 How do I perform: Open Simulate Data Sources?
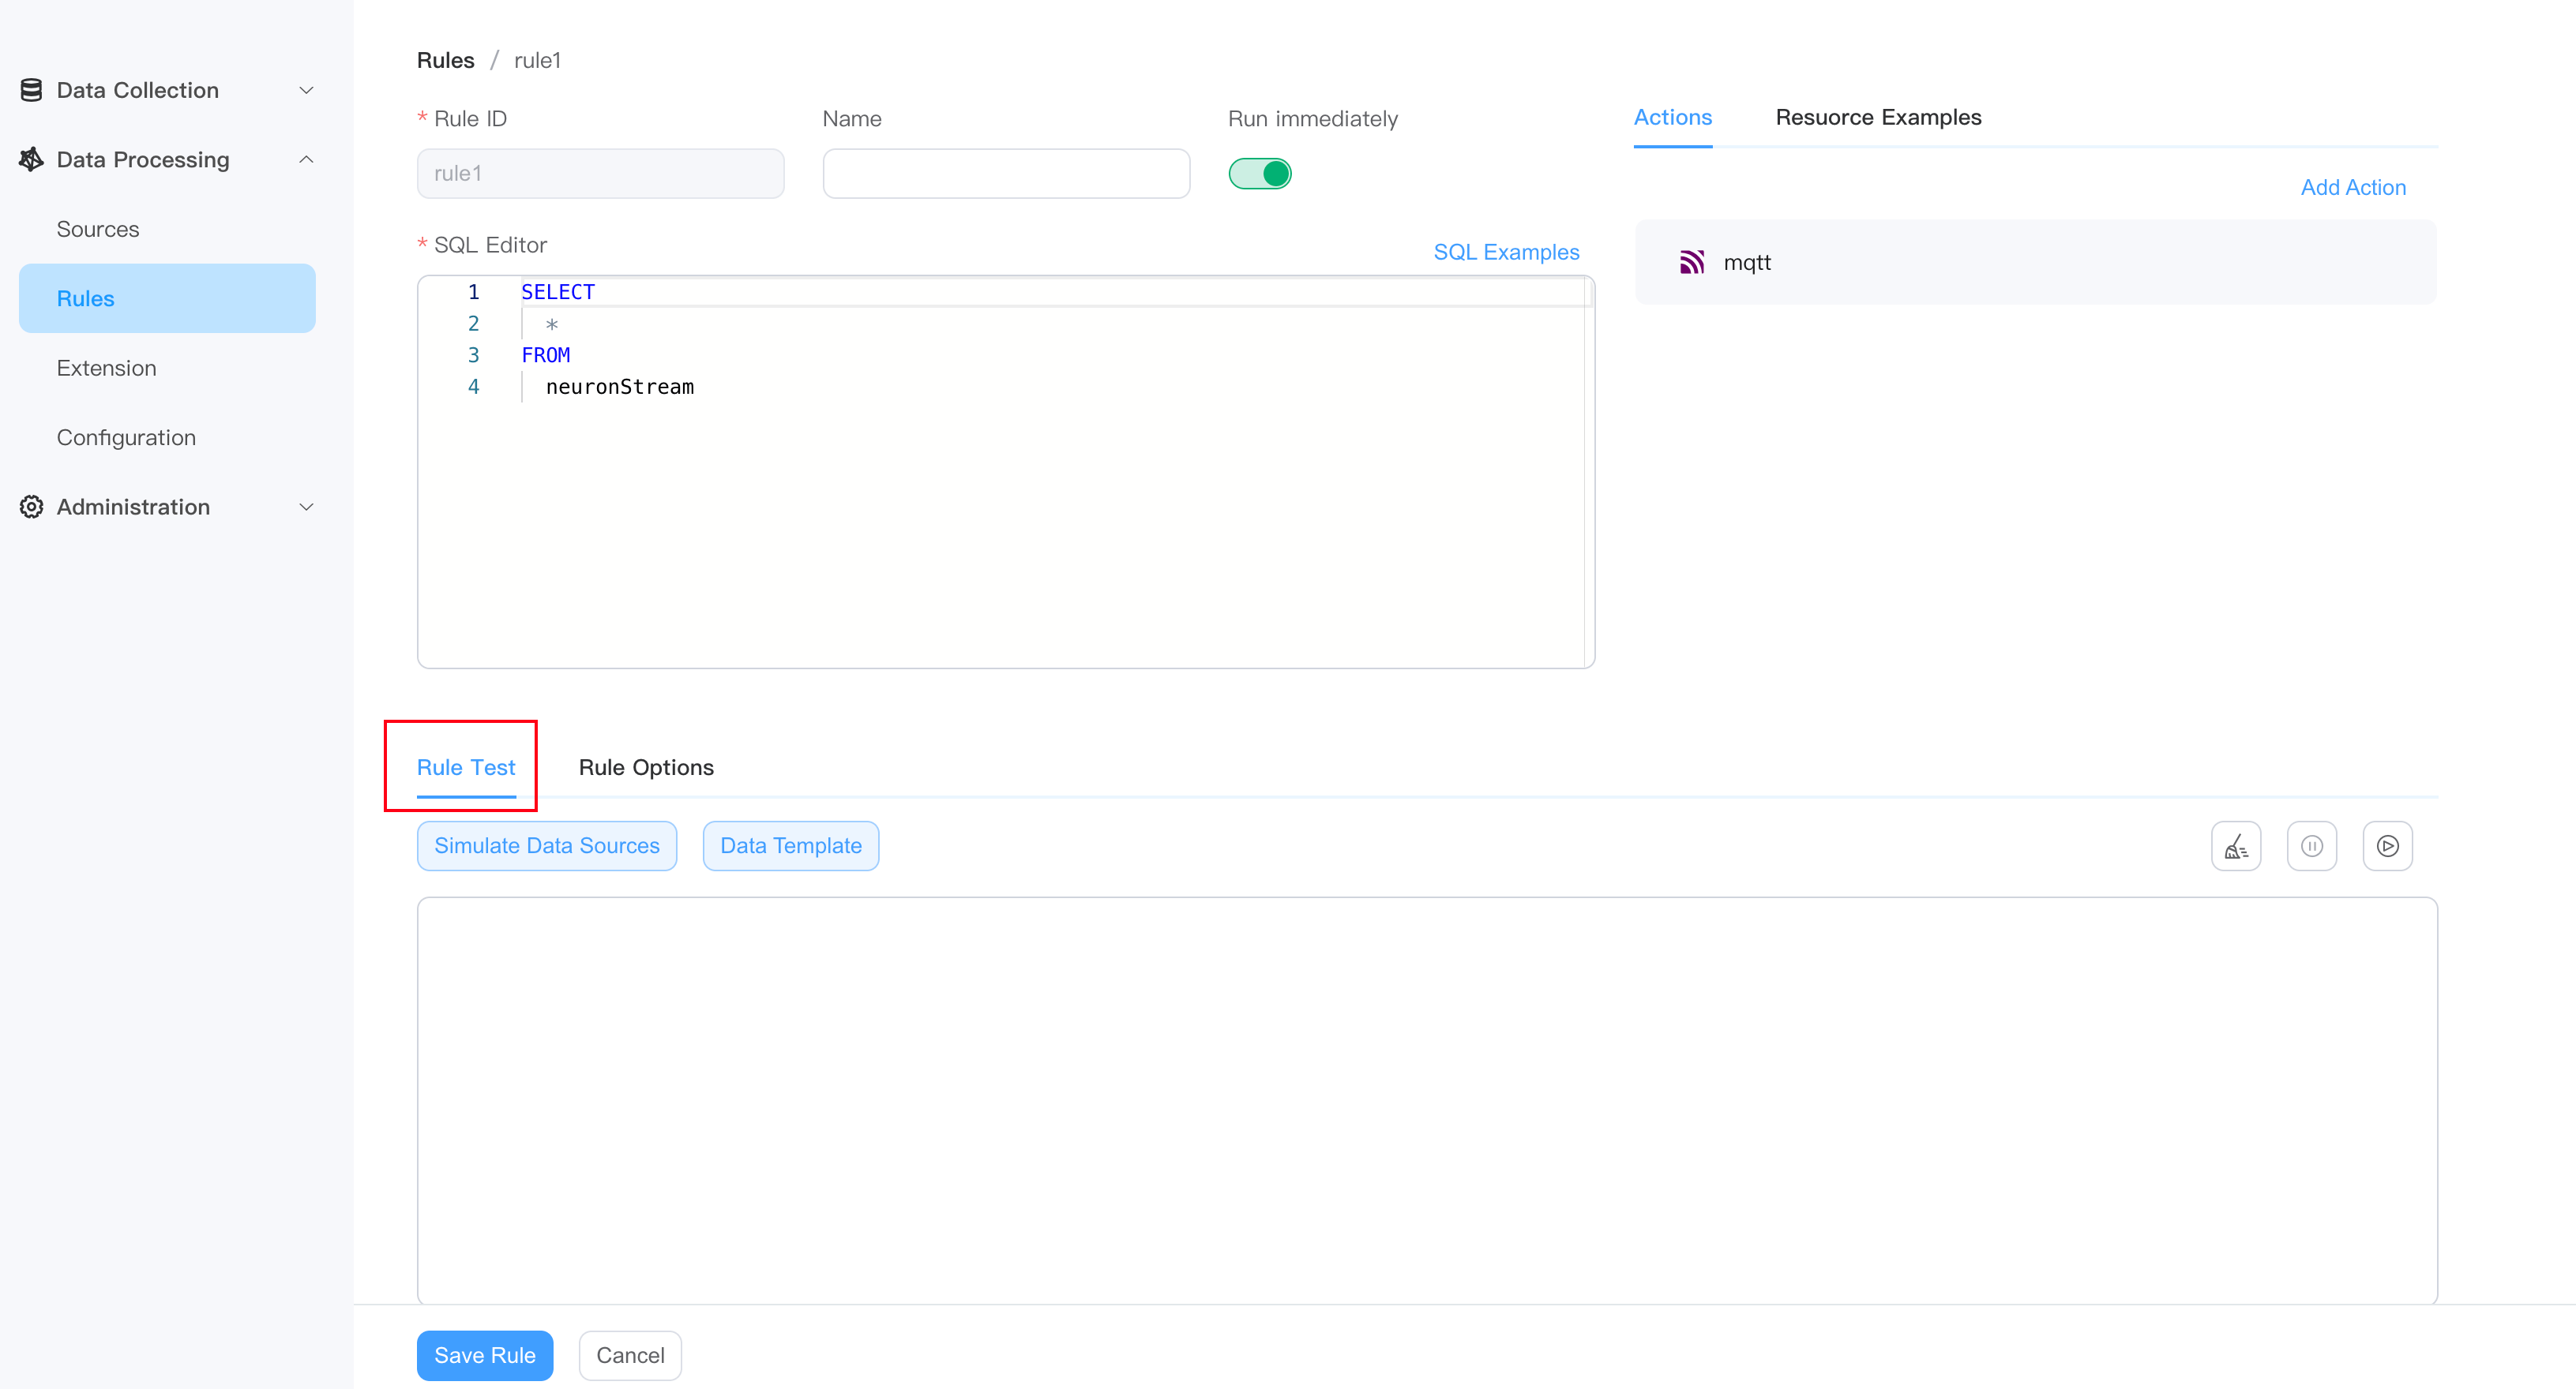[546, 845]
